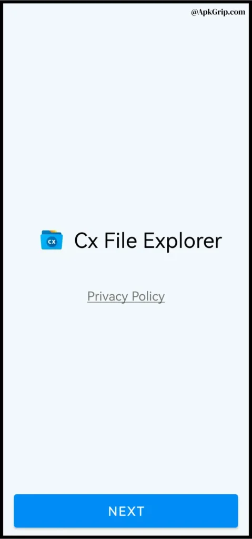Select the blue folder app logo
Image resolution: width=252 pixels, height=539 pixels.
click(x=52, y=239)
